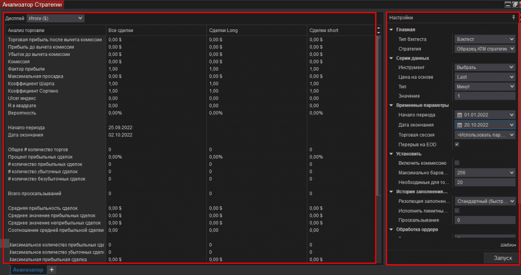
Task: Collapse Временные параметры section
Action: (x=391, y=105)
